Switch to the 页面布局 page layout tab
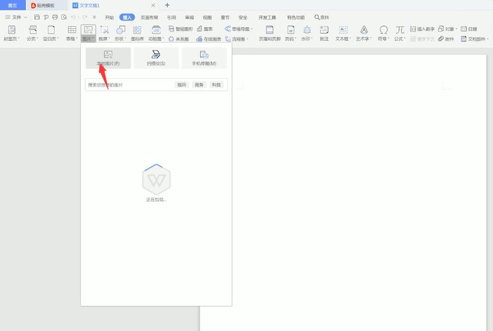Viewport: 493px width, 331px height. point(149,18)
